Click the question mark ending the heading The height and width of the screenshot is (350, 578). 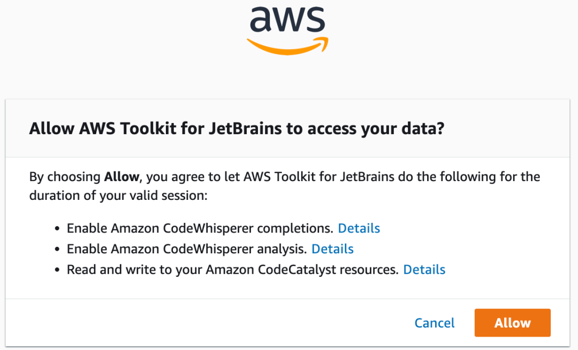pos(440,129)
